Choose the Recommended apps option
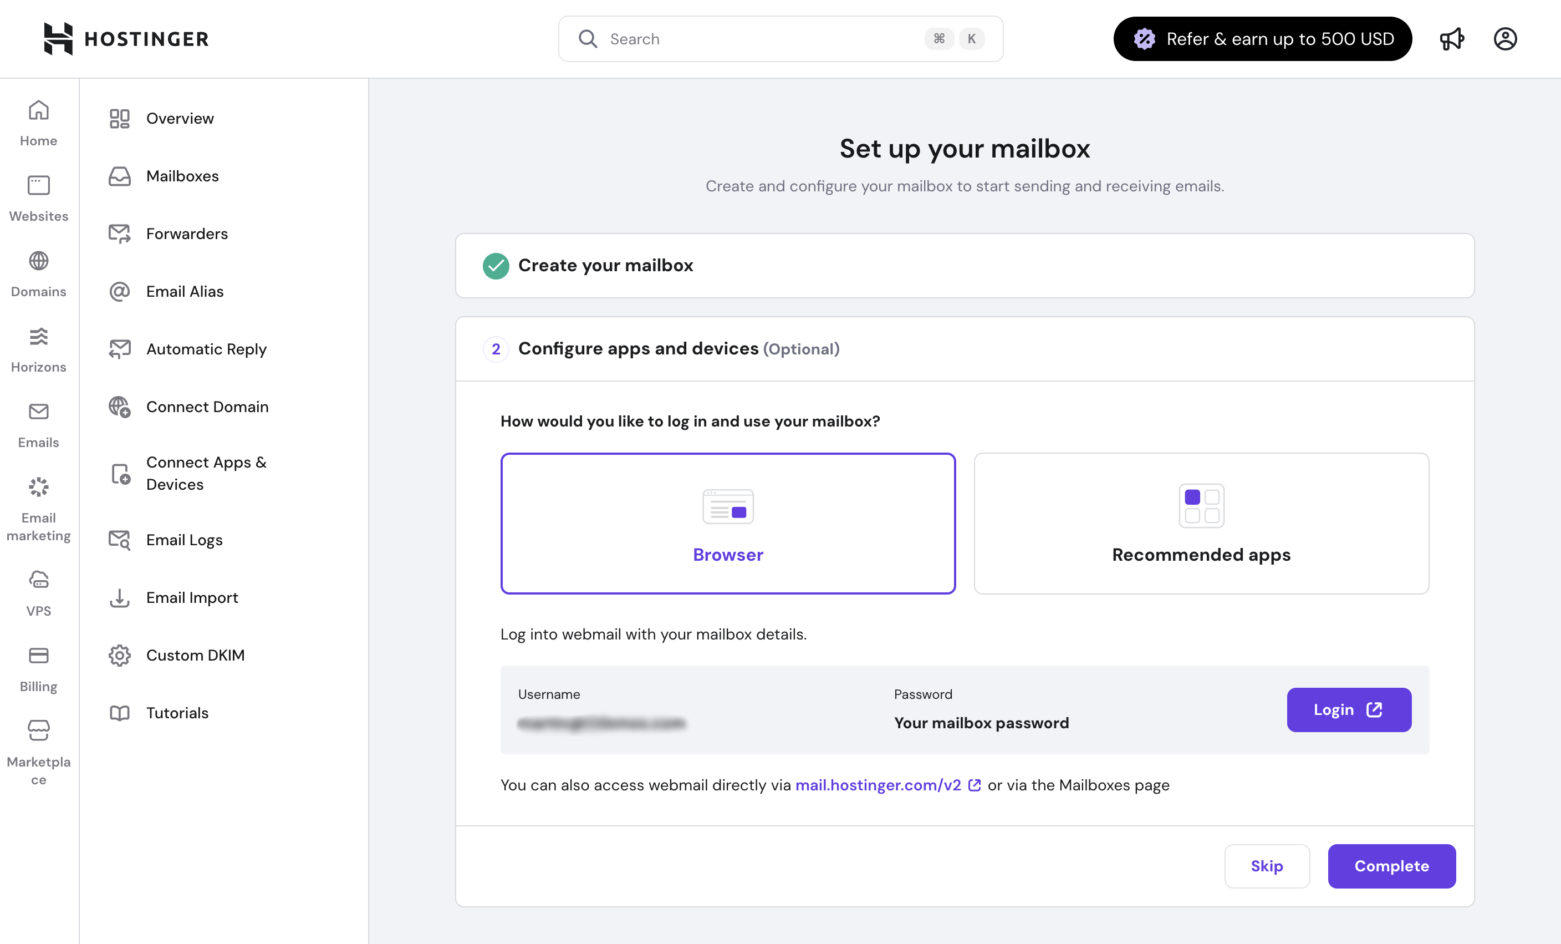Viewport: 1561px width, 944px height. (1201, 523)
